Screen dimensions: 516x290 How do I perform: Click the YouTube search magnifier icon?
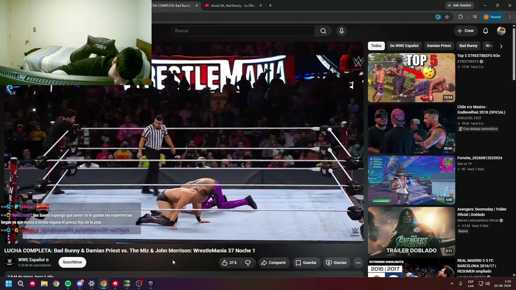point(323,31)
